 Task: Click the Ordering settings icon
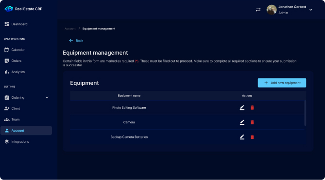pyautogui.click(x=7, y=97)
